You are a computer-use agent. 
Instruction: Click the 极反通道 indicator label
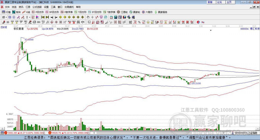coord(19,29)
